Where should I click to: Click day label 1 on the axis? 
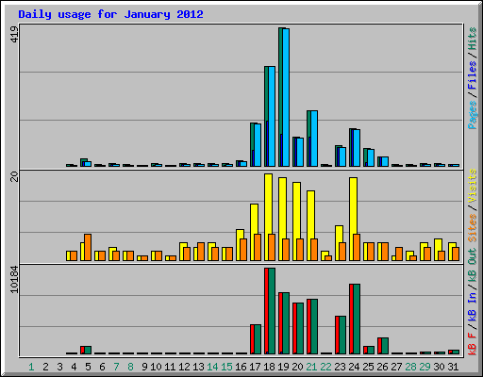point(31,367)
